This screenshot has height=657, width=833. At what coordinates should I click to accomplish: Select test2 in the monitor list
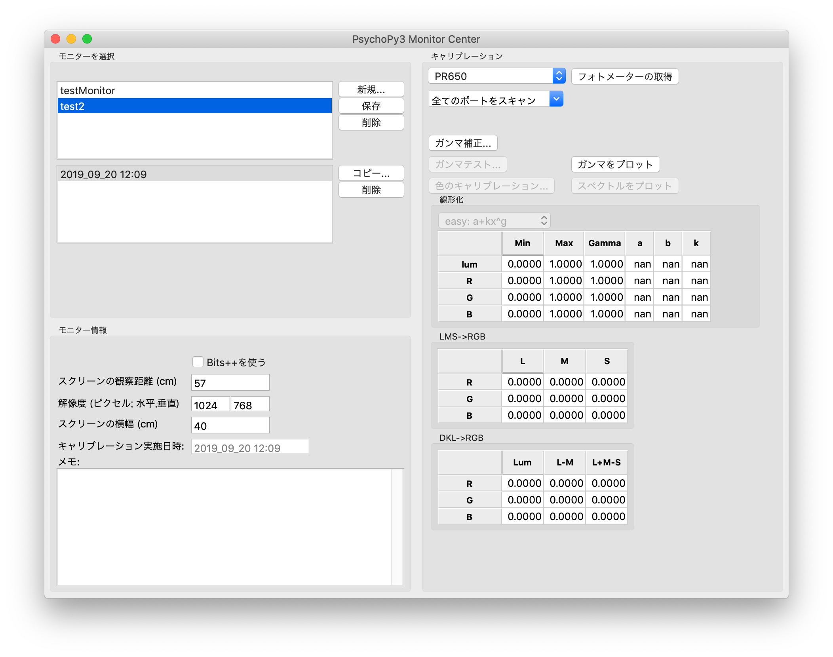tap(194, 106)
